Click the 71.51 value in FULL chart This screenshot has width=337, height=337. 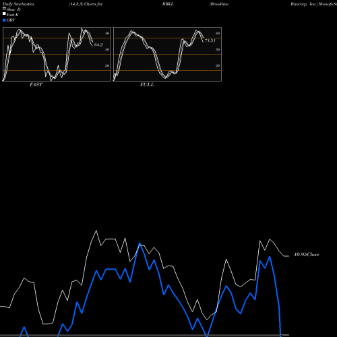coord(210,40)
